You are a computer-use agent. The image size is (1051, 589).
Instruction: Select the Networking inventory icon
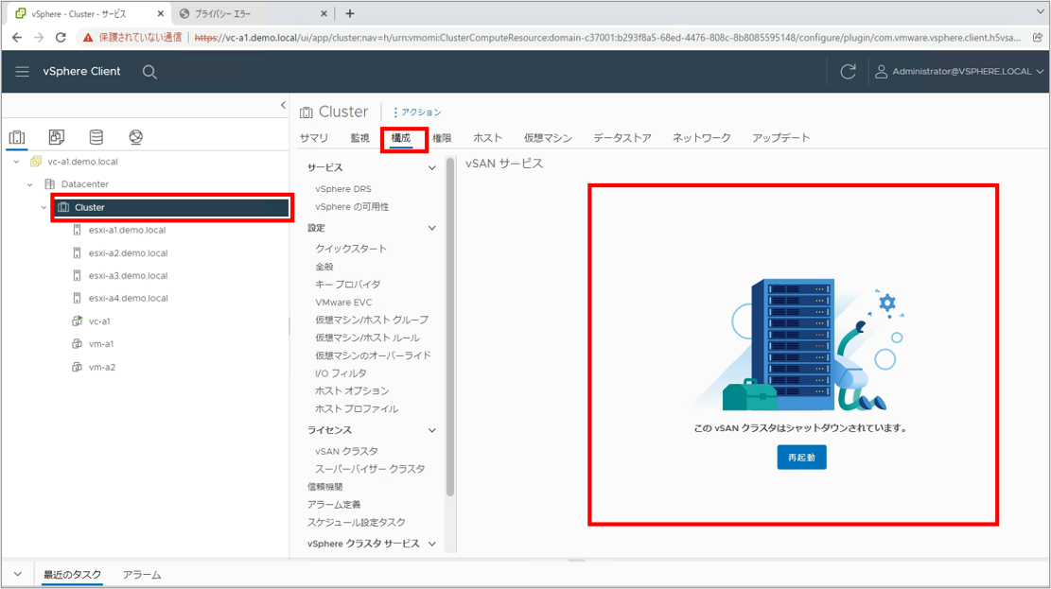point(136,138)
